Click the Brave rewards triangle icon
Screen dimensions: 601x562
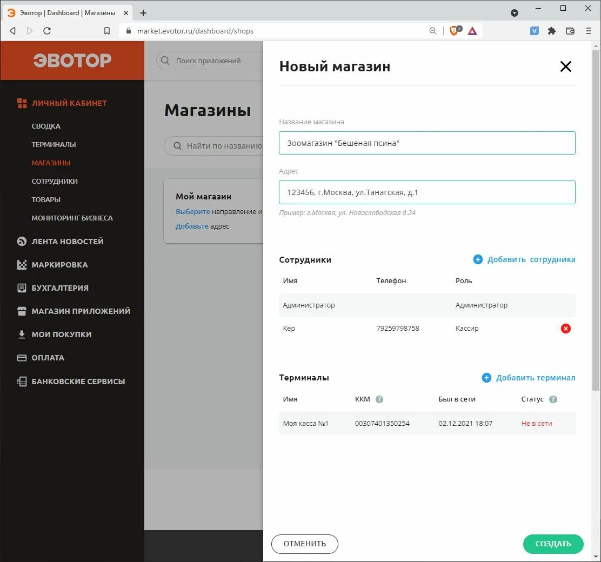pyautogui.click(x=472, y=31)
